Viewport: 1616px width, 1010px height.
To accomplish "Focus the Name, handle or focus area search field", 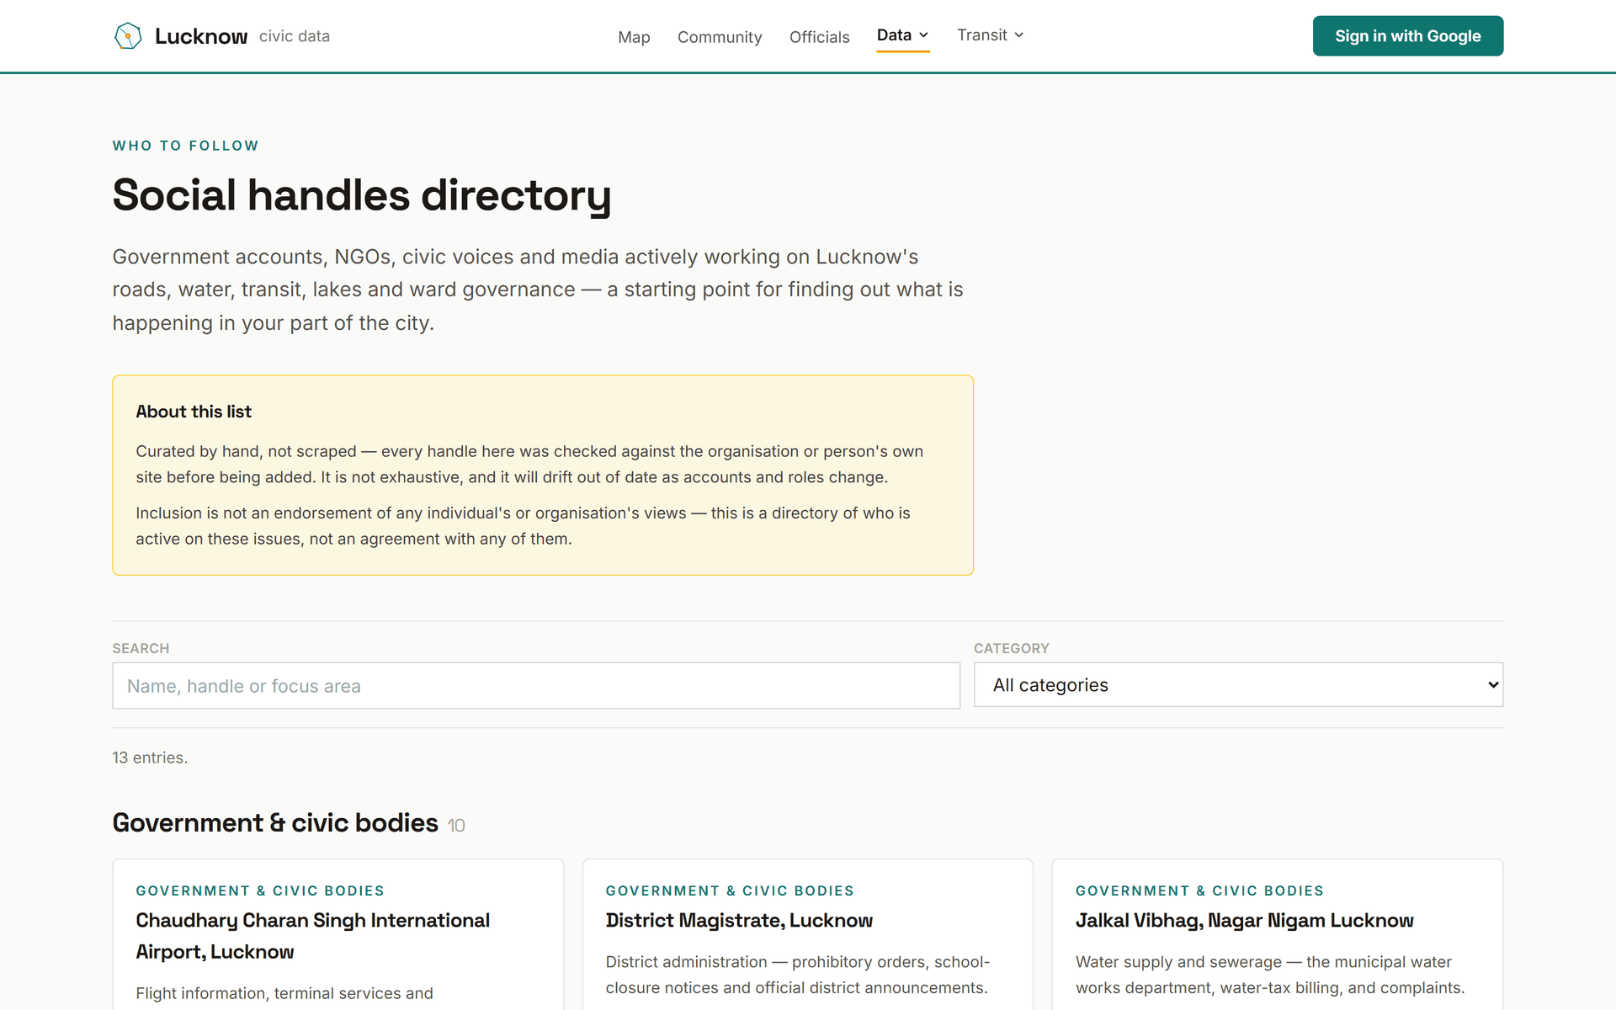I will tap(536, 686).
